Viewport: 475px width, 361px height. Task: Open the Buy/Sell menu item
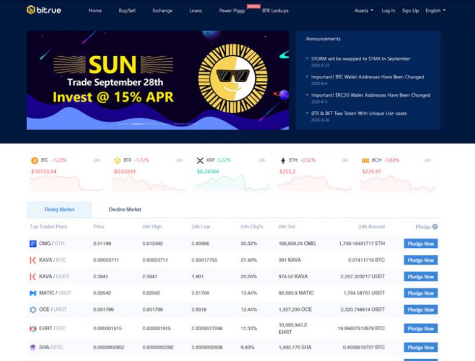tap(127, 10)
